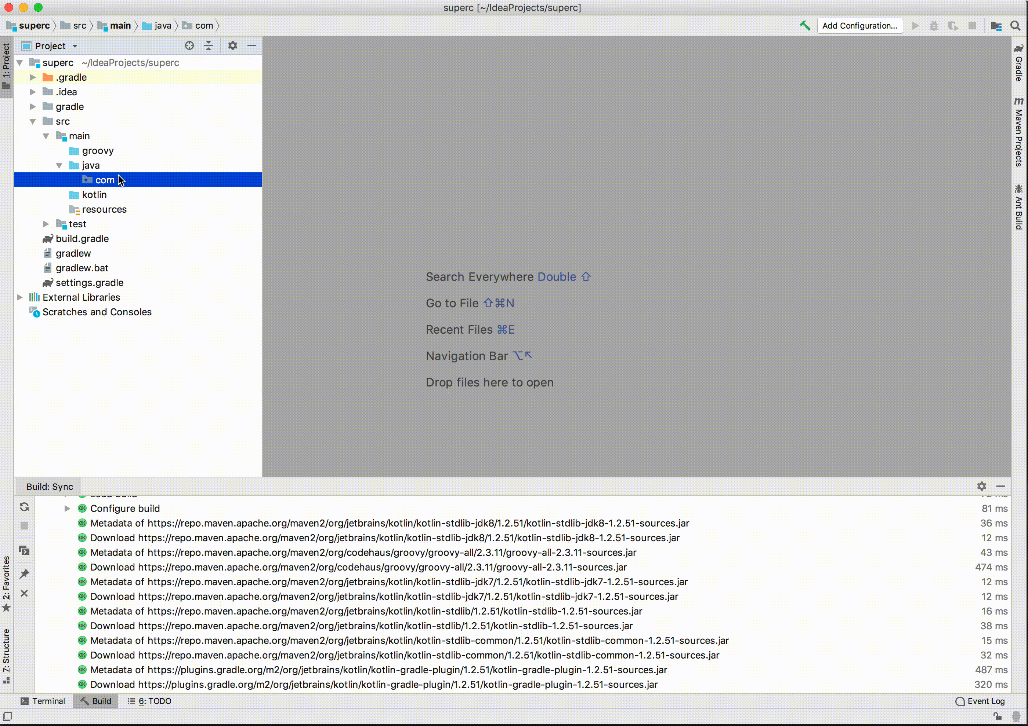1028x726 pixels.
Task: Open Build panel settings gear icon
Action: 981,486
